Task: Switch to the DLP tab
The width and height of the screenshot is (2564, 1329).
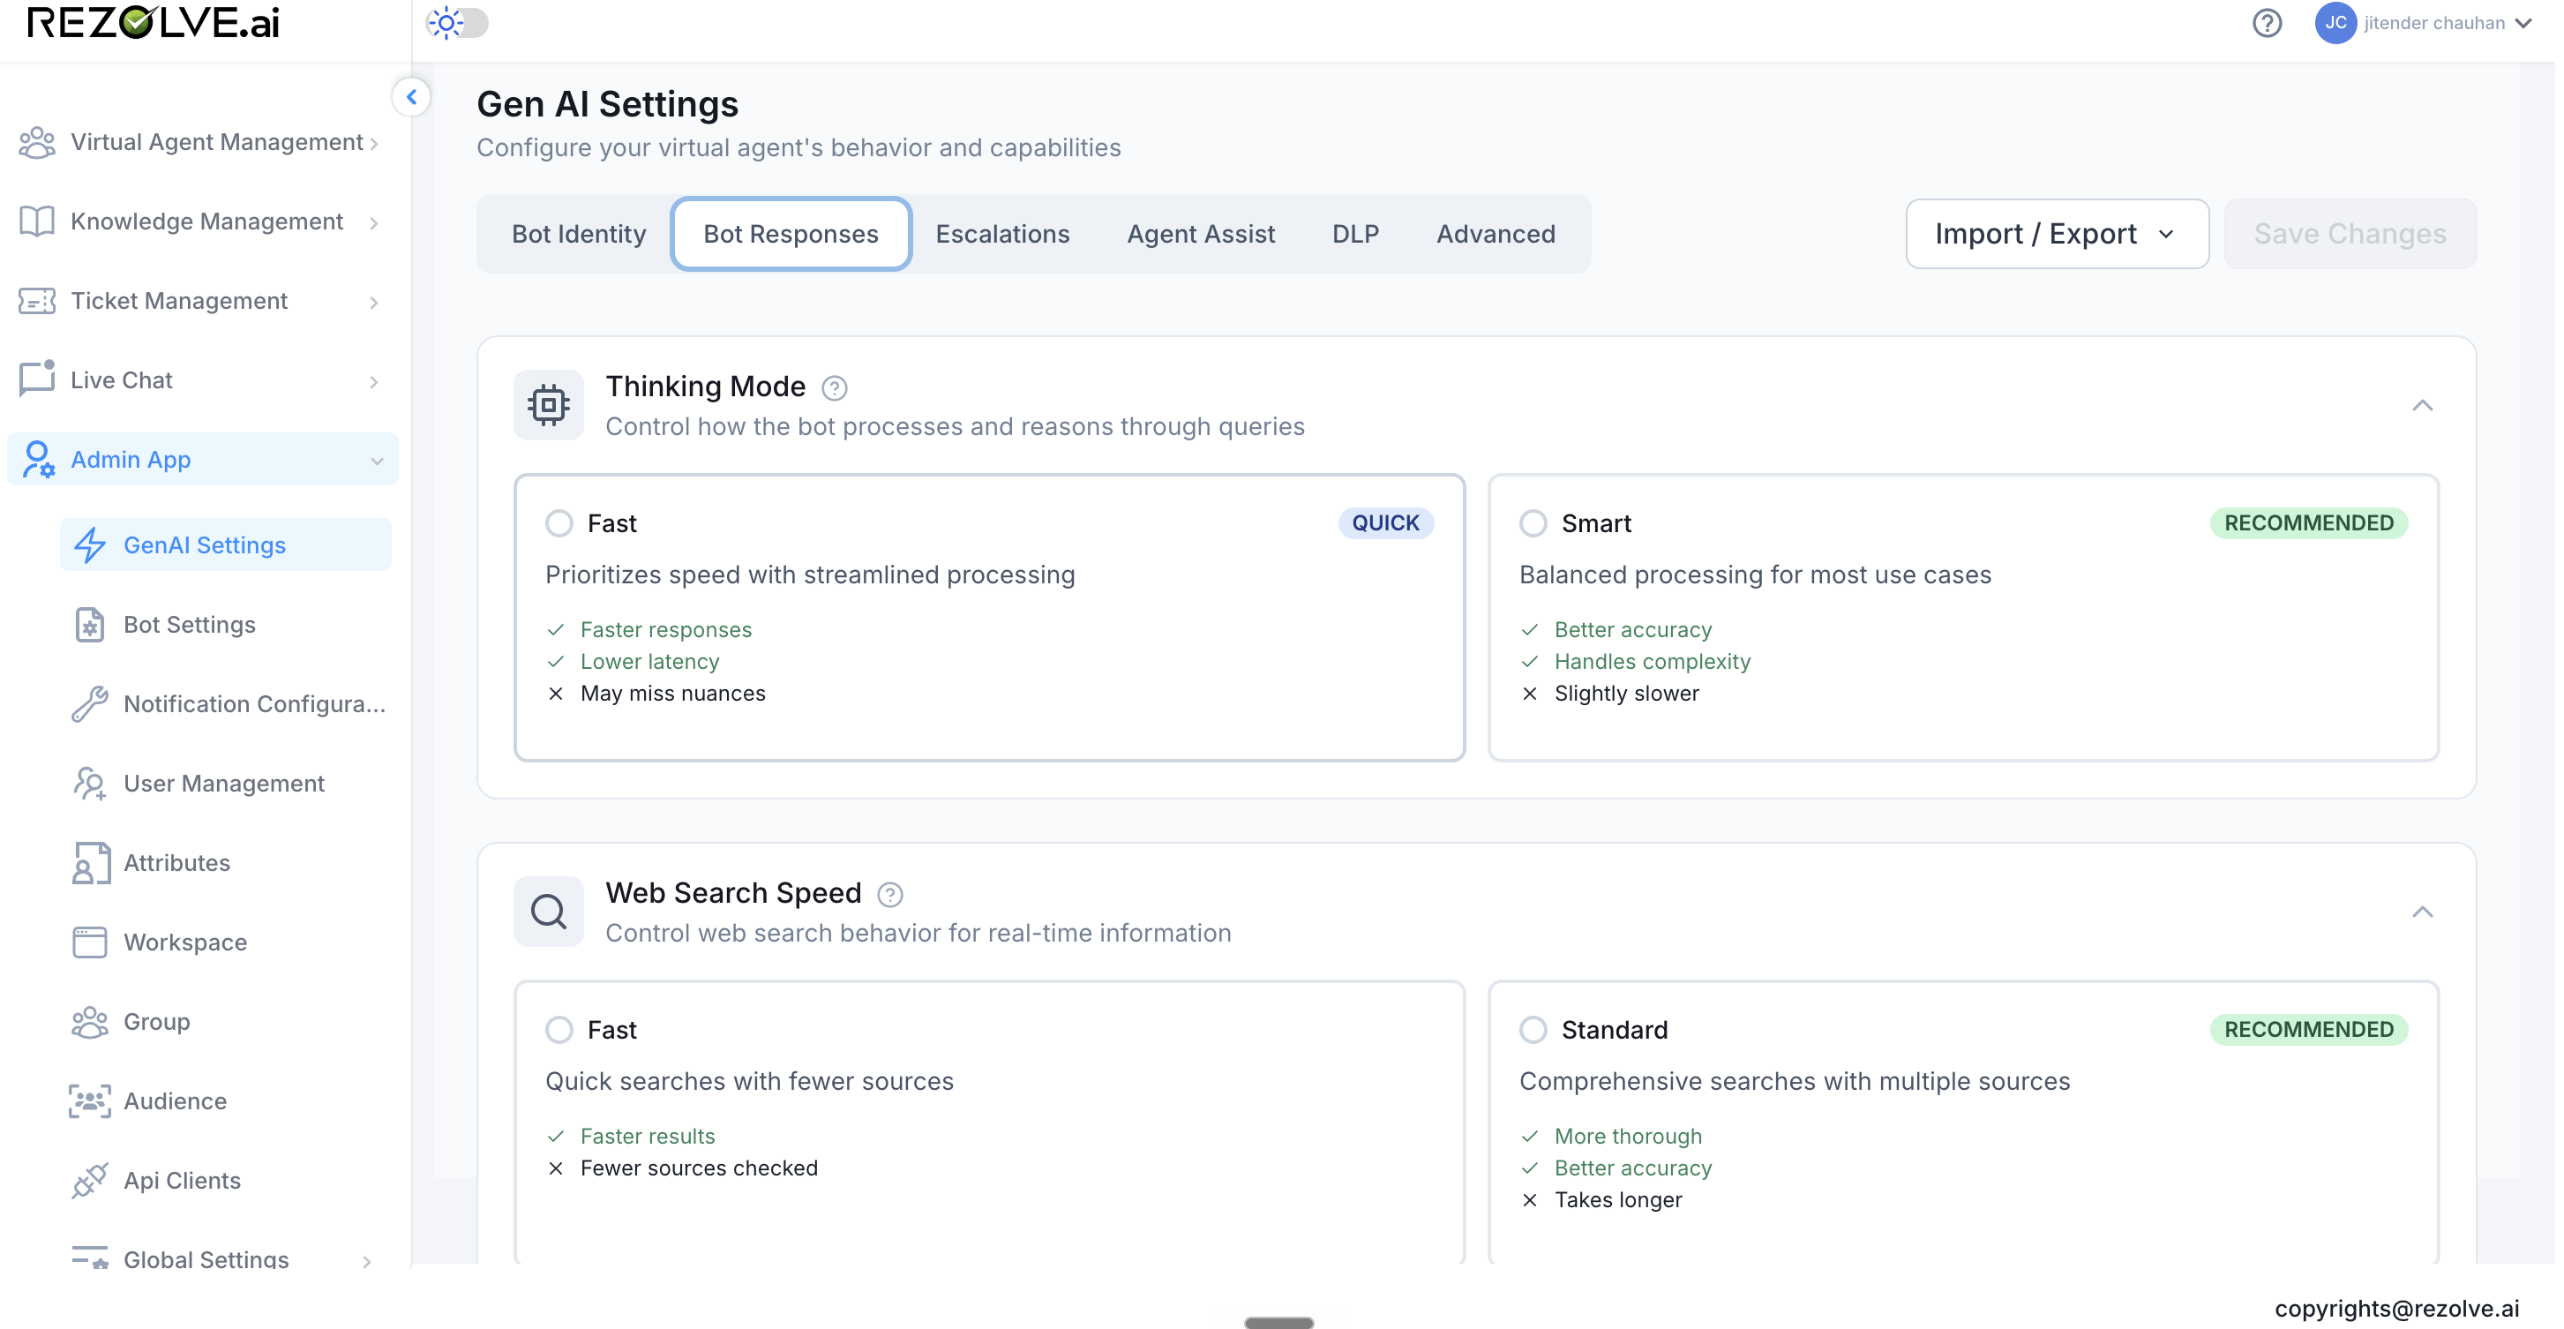Action: click(x=1354, y=234)
